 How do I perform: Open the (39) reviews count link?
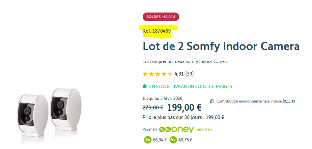(x=189, y=74)
